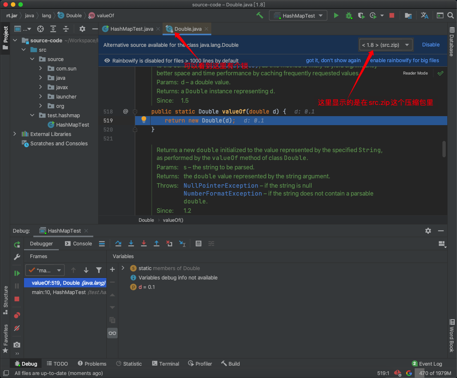Open the Translate icon in toolbar
This screenshot has width=457, height=378.
[x=424, y=15]
